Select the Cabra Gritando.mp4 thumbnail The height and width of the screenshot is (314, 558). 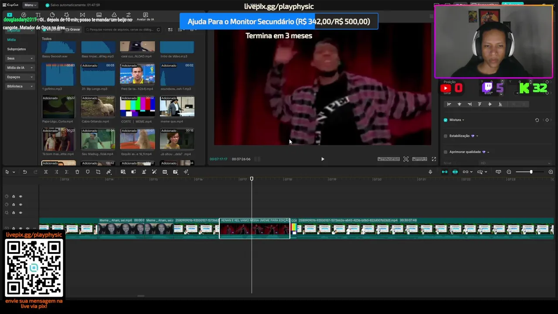pyautogui.click(x=98, y=106)
